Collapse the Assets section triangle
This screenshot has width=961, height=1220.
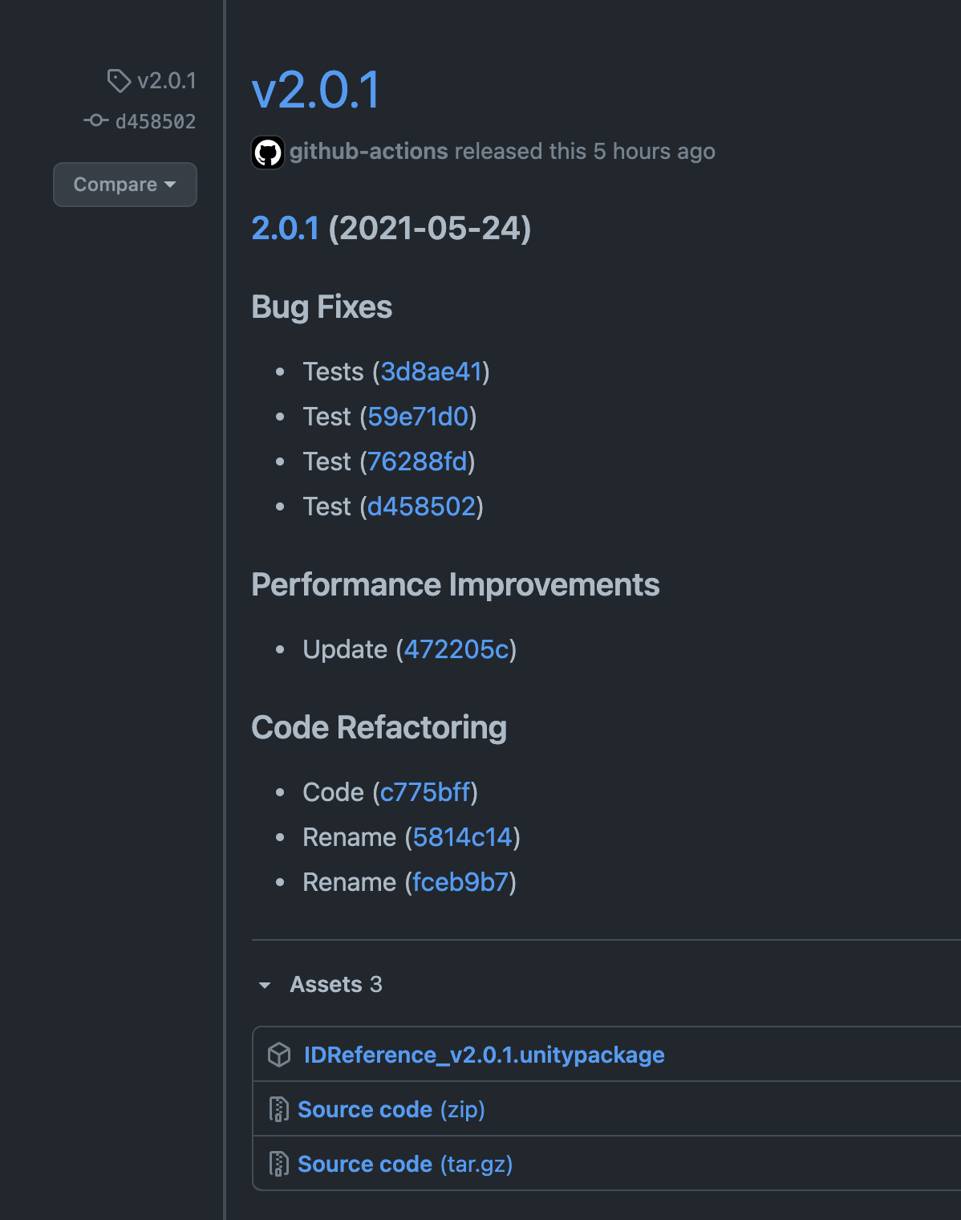point(265,985)
